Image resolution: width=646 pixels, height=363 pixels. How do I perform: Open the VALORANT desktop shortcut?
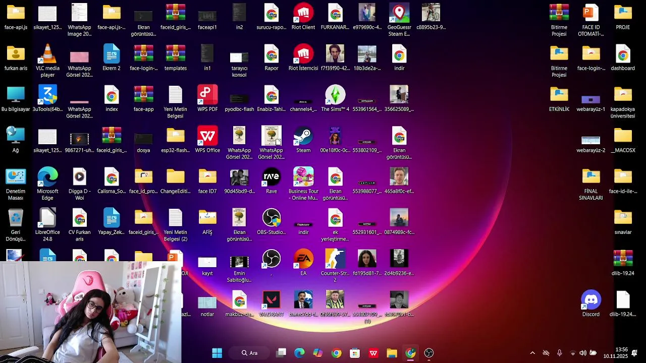point(272,304)
